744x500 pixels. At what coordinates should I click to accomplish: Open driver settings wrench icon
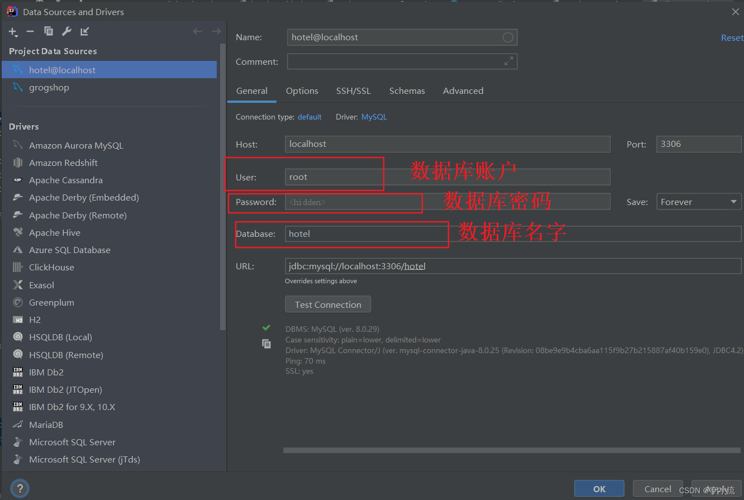click(66, 31)
